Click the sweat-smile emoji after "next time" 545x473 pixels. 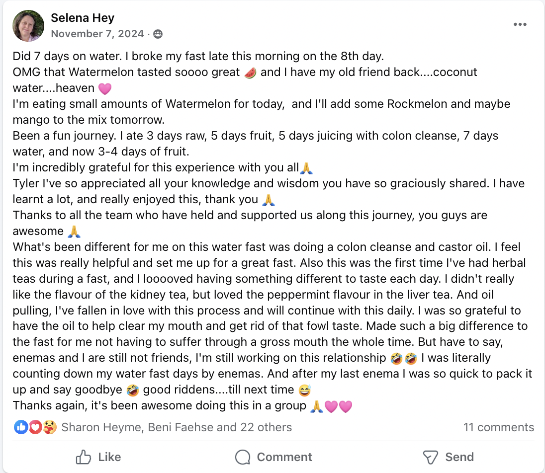[305, 390]
